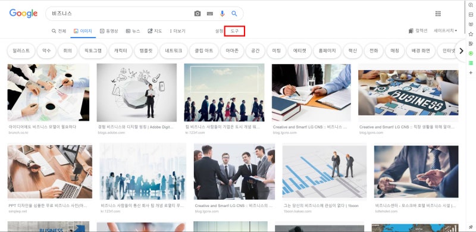476x232 pixels.
Task: Open the sidebar notes document icon
Action: tap(471, 44)
